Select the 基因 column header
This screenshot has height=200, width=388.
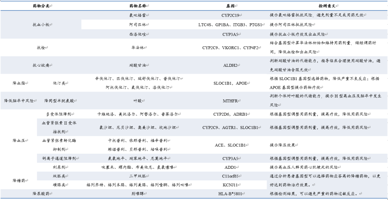point(230,6)
